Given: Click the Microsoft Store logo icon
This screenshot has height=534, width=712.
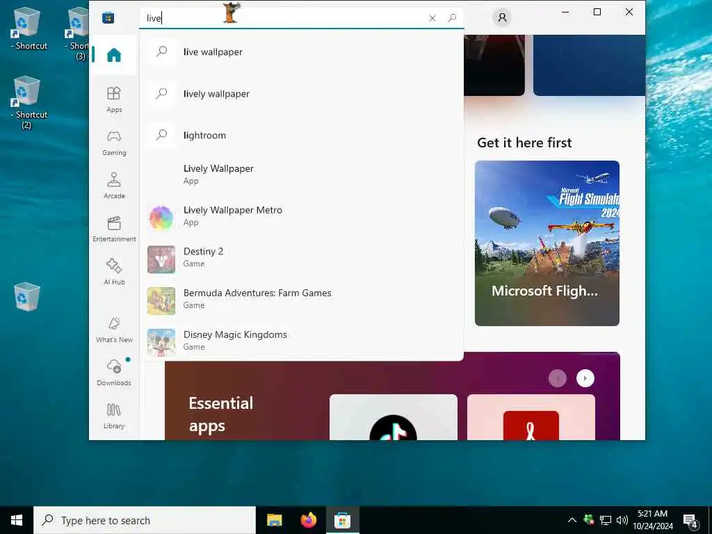Looking at the screenshot, I should click(x=108, y=18).
